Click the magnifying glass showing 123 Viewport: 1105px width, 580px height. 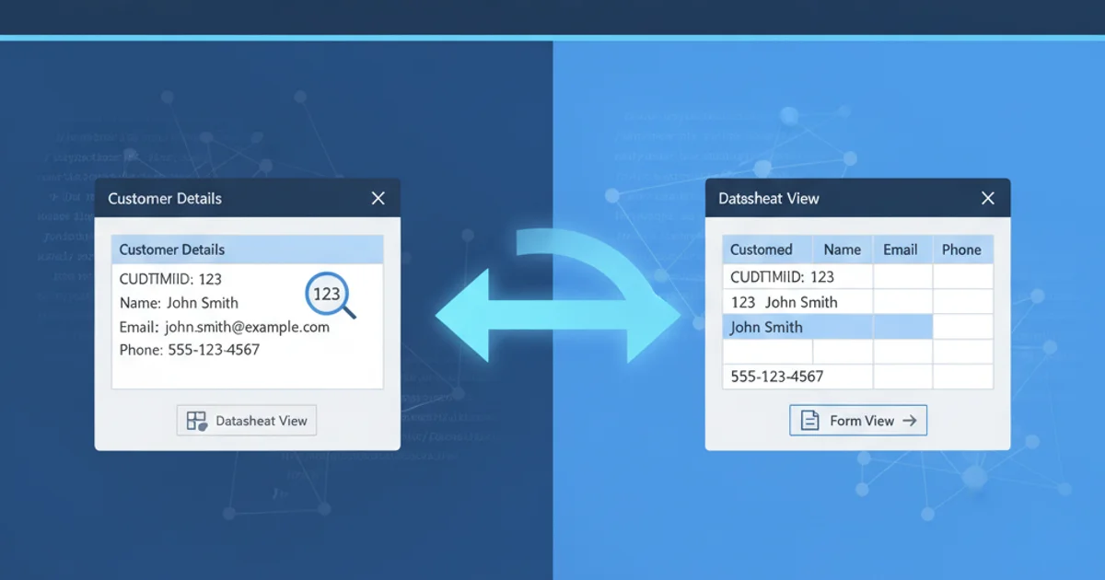327,295
